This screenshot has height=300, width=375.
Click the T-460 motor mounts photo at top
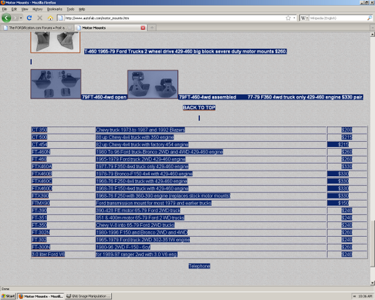point(55,42)
